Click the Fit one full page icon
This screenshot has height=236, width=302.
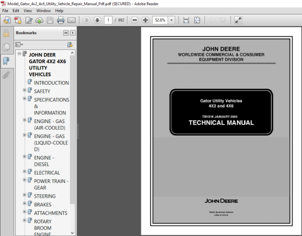197,20
